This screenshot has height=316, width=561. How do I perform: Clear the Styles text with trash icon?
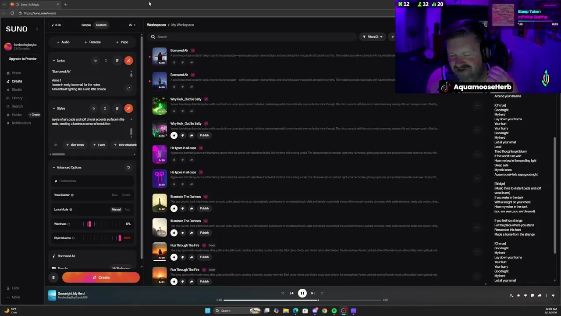click(x=117, y=108)
